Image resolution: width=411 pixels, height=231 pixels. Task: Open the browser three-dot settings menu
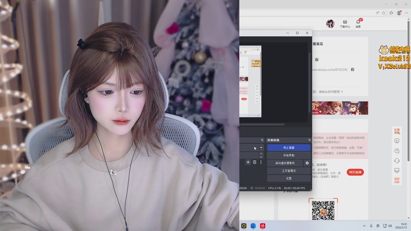406,12
